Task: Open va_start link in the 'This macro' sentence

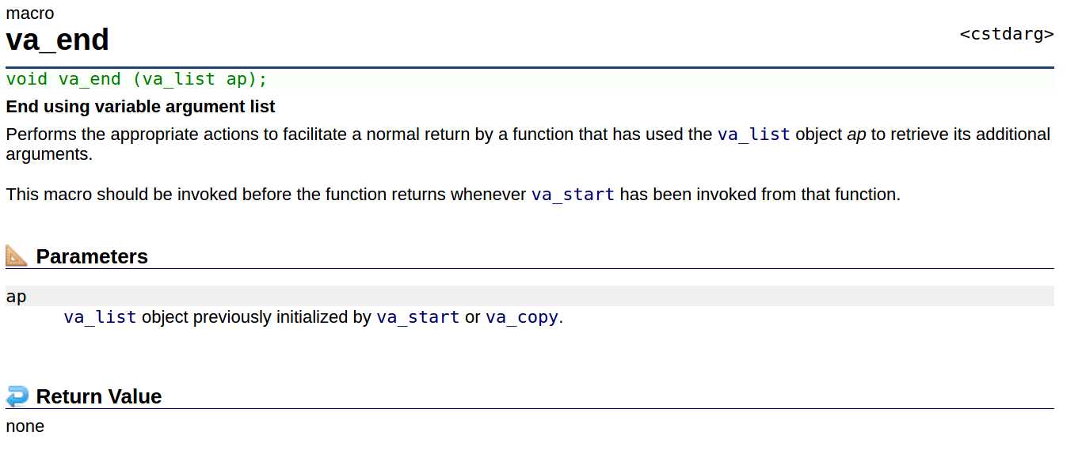Action: [x=573, y=195]
